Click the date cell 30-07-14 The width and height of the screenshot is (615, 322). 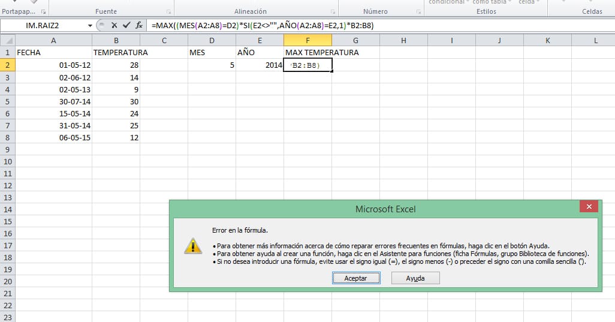(x=54, y=101)
